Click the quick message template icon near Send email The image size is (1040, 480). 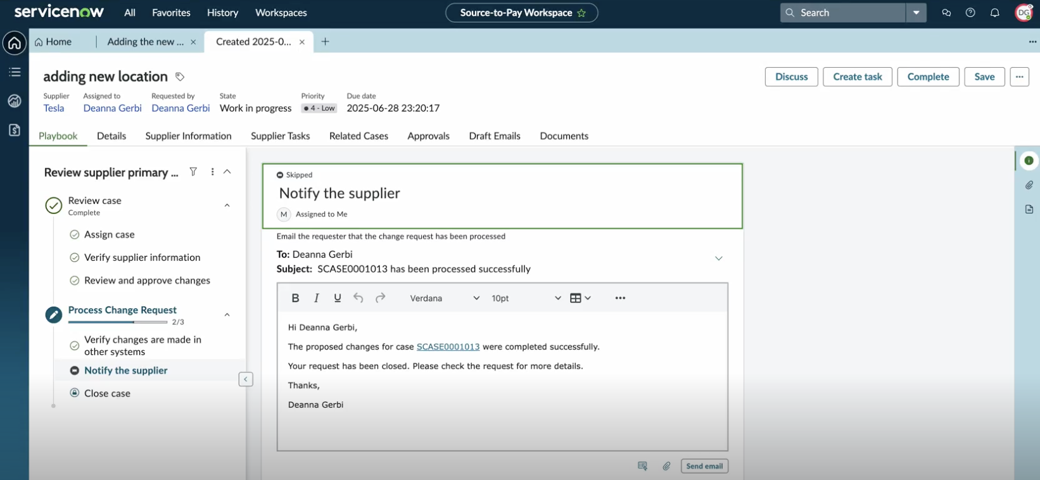[642, 466]
